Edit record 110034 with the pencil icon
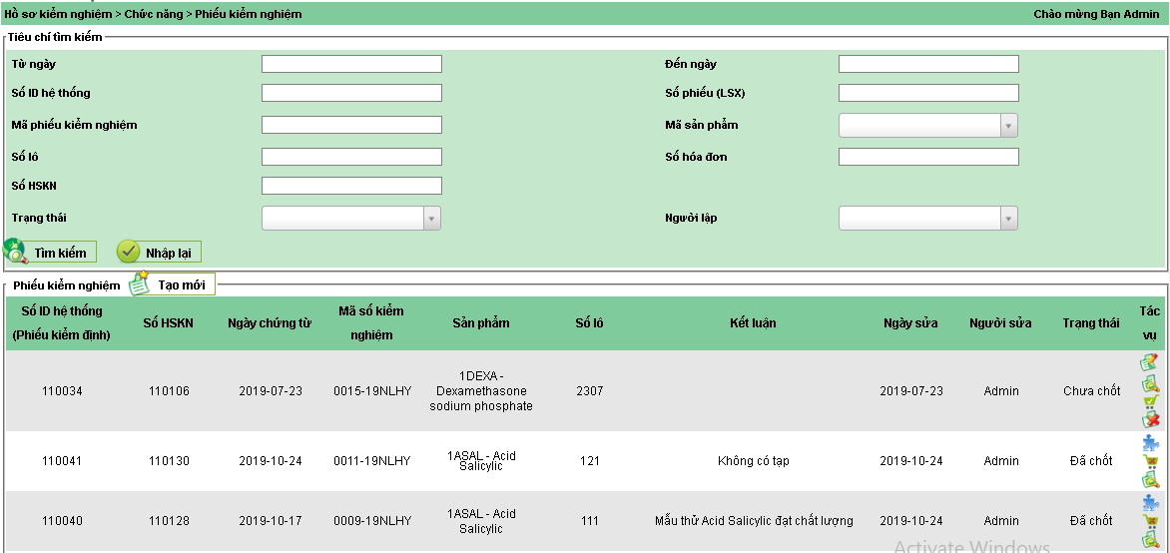The image size is (1170, 553). (x=1149, y=362)
